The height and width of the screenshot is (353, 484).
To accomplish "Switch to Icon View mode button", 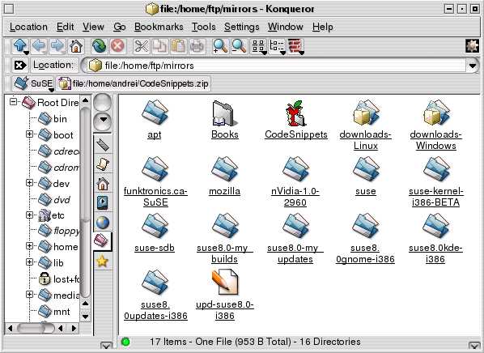I will tap(259, 46).
